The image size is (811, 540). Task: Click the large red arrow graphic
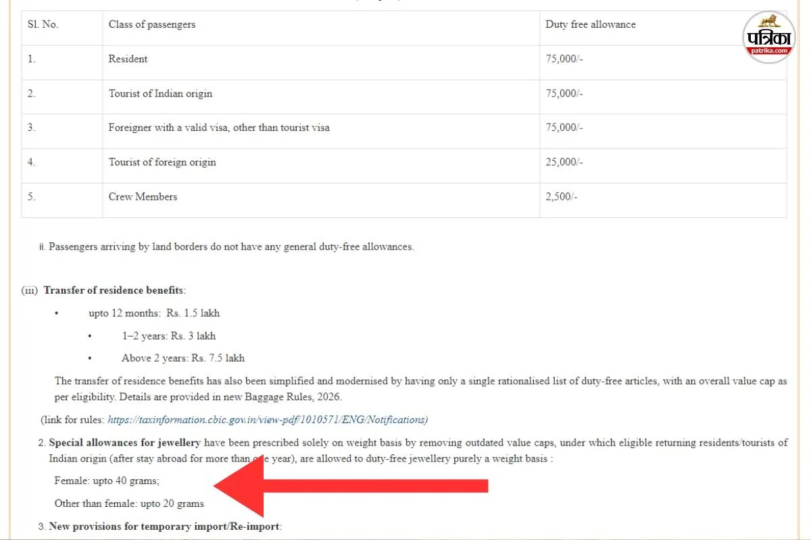351,486
